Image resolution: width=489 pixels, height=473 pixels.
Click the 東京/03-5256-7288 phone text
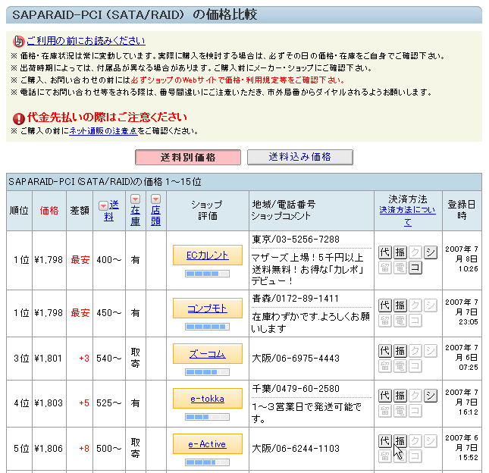[296, 240]
